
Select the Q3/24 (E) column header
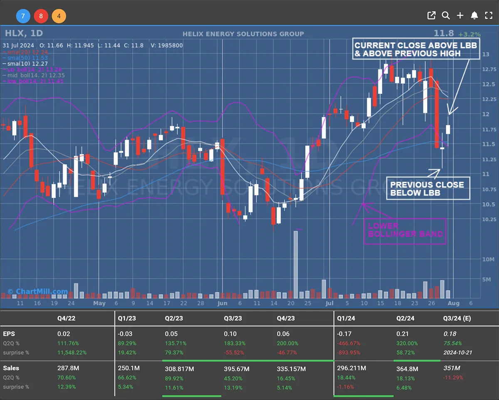pos(457,319)
